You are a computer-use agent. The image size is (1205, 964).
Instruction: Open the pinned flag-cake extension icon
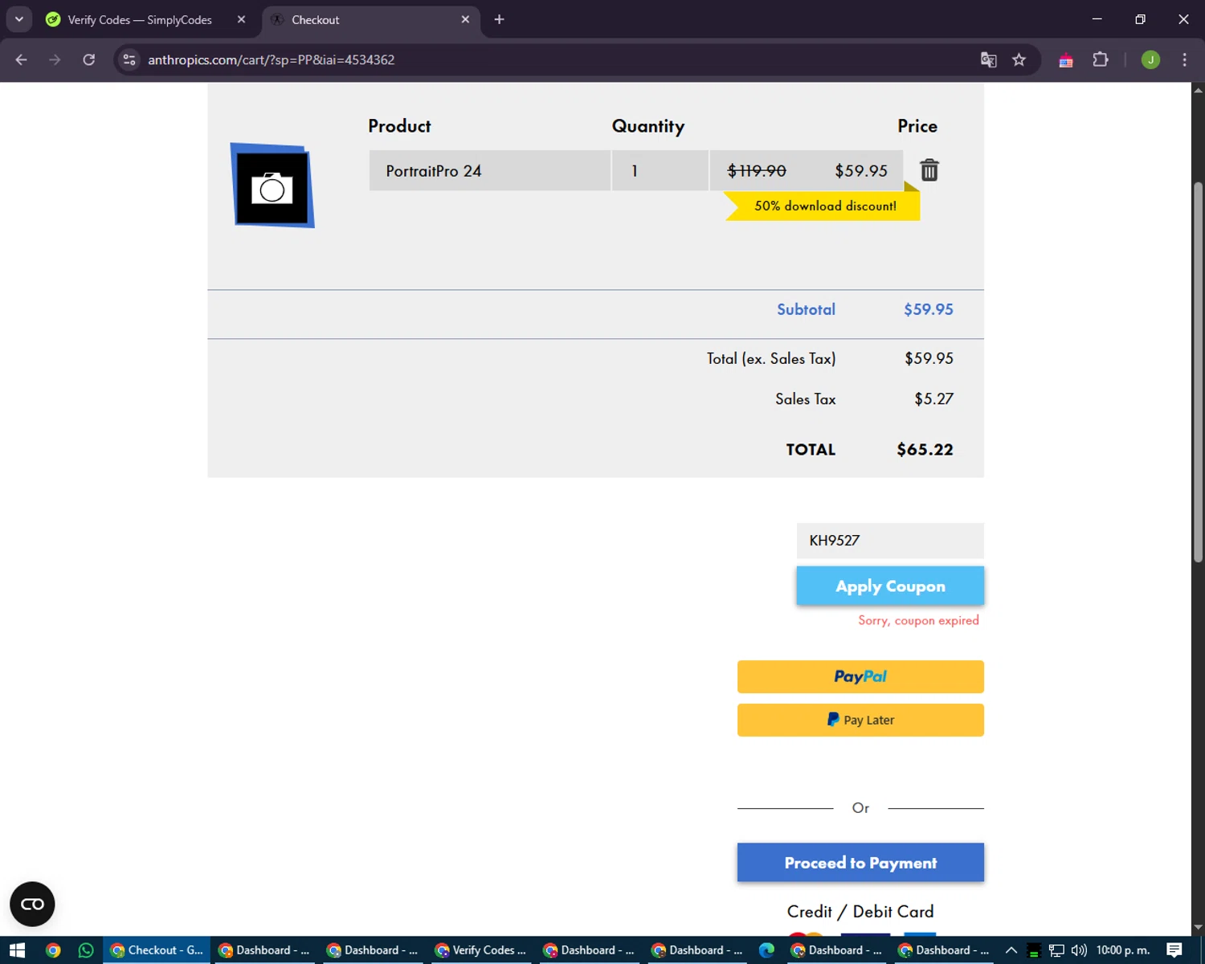point(1066,59)
